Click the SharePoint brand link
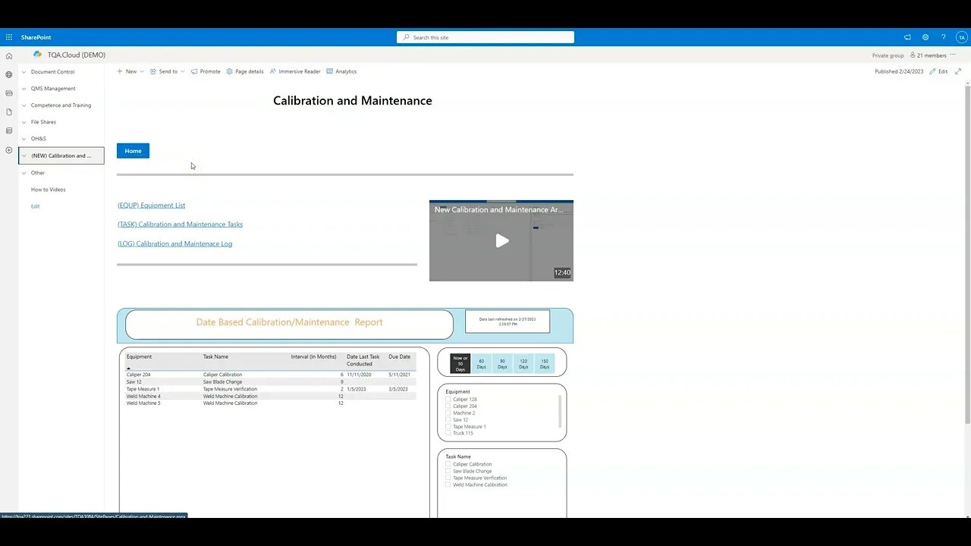This screenshot has height=546, width=971. coord(36,37)
